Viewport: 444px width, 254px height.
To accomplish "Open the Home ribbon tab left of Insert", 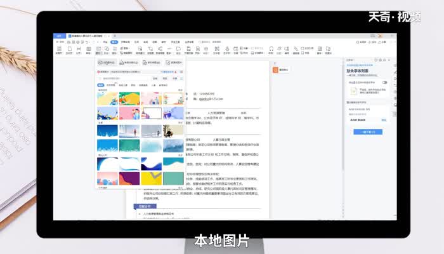I will [x=105, y=42].
